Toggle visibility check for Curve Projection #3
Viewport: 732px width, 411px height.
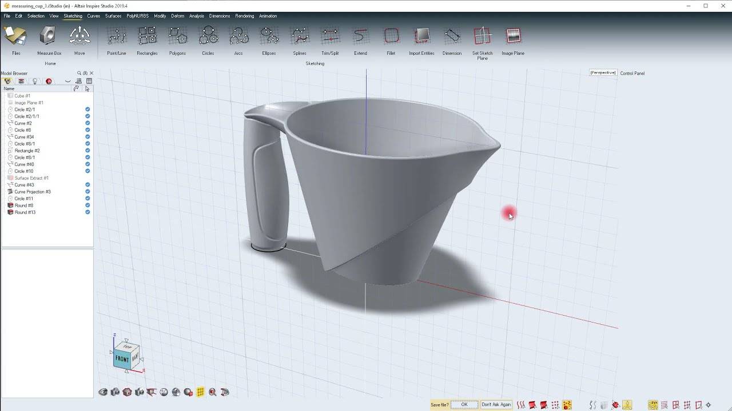tap(87, 192)
